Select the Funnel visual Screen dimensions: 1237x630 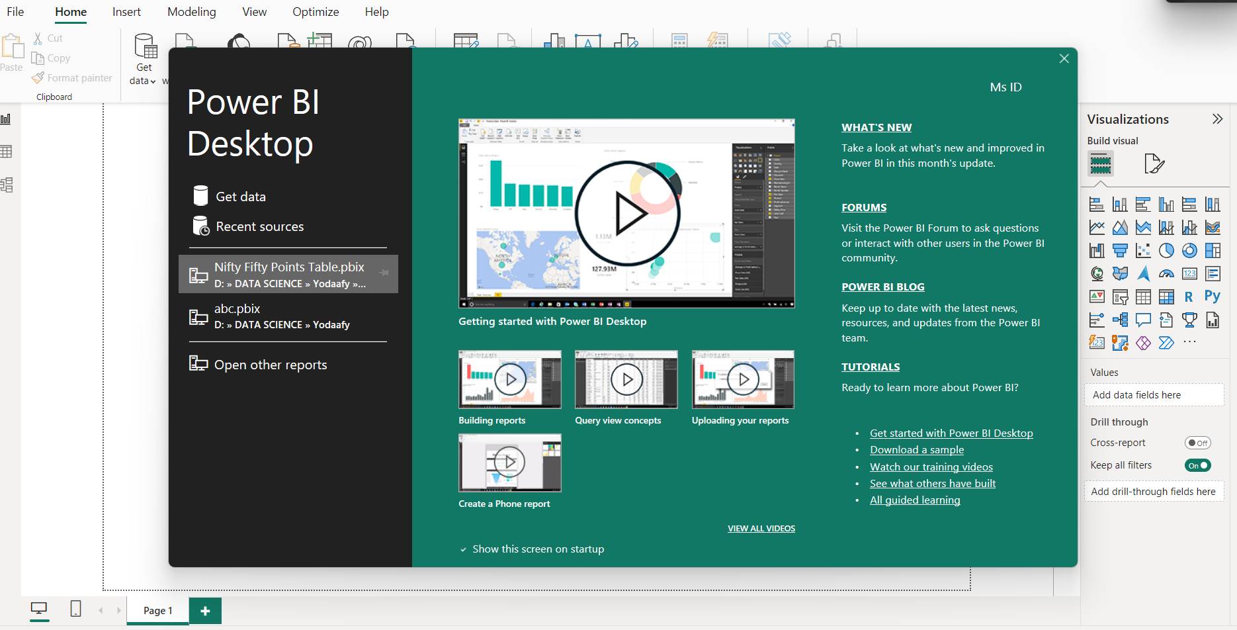(x=1120, y=250)
